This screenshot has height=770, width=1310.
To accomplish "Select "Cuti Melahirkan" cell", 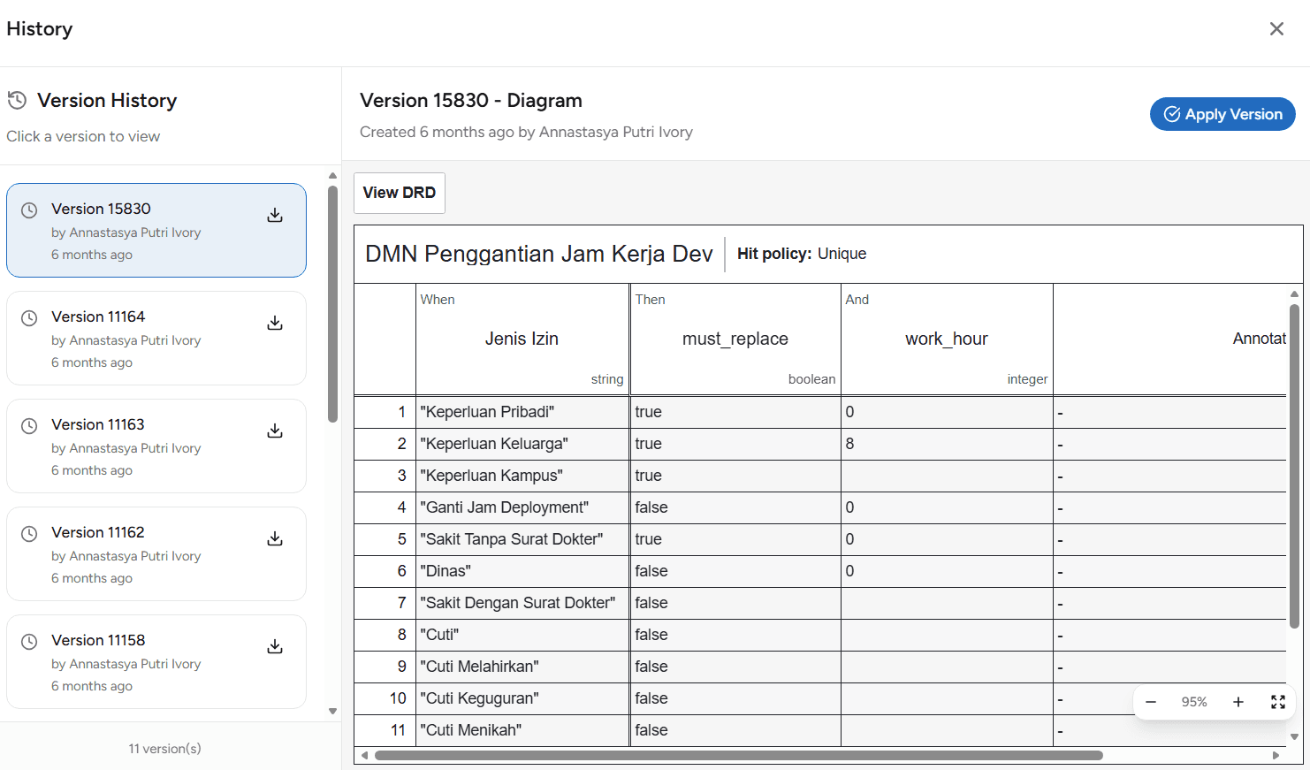I will coord(522,667).
